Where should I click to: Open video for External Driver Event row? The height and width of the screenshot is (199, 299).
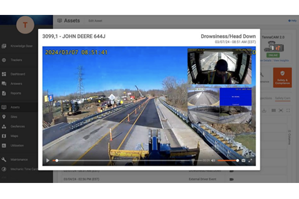pos(231,179)
